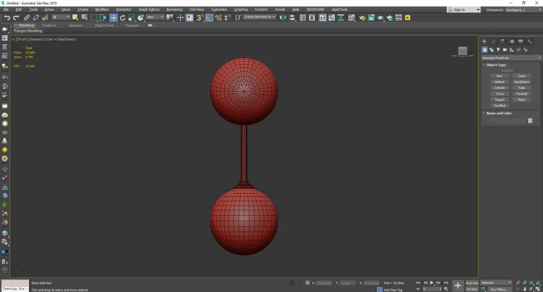Click the Cylinder object type button
Viewport: 543px width, 292px height.
pos(500,88)
